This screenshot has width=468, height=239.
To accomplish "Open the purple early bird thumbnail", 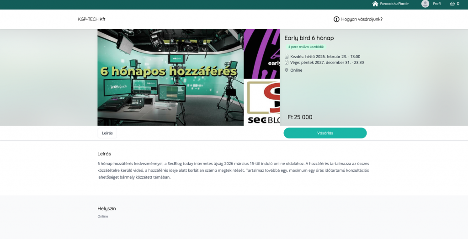I will click(262, 54).
